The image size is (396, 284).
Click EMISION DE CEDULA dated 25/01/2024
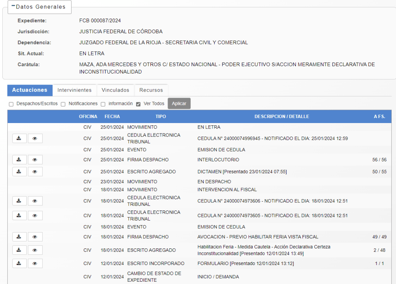pos(221,150)
